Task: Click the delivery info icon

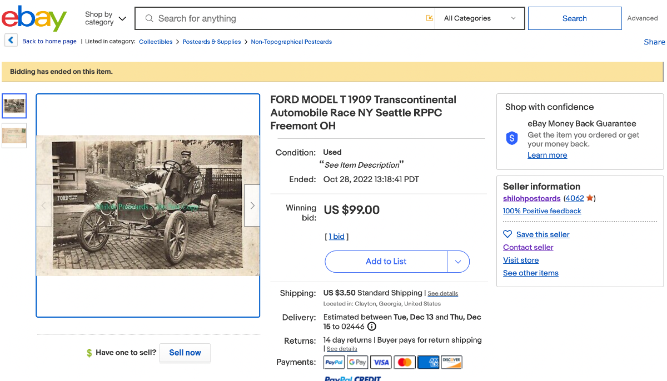Action: (x=372, y=327)
